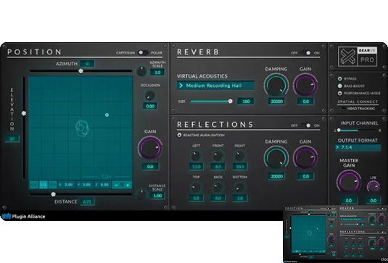The width and height of the screenshot is (388, 263).
Task: Click the Occlusion knob
Action: [x=149, y=96]
